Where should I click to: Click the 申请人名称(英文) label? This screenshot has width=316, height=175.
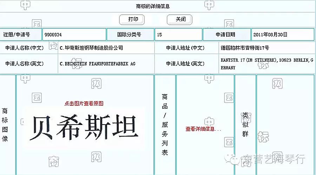click(x=24, y=64)
